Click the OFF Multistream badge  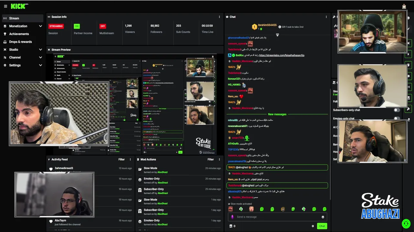tap(103, 26)
